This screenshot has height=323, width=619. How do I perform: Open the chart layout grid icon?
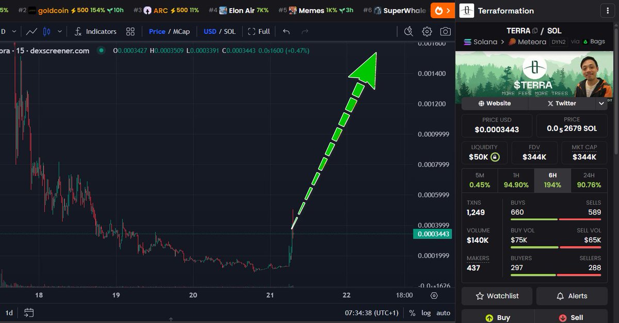(130, 31)
